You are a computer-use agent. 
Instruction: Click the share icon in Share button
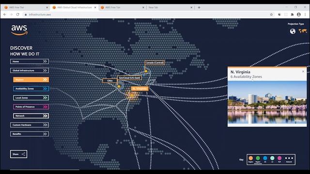coord(23,154)
